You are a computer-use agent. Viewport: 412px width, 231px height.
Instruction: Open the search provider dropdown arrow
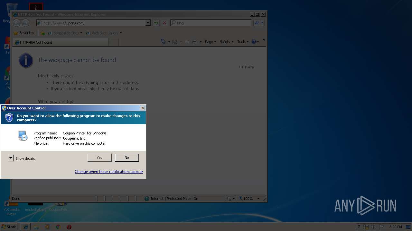[262, 23]
